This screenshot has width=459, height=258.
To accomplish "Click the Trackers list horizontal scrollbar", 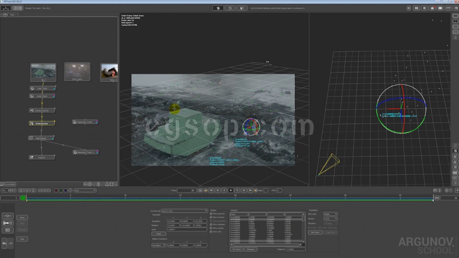I will [x=266, y=245].
